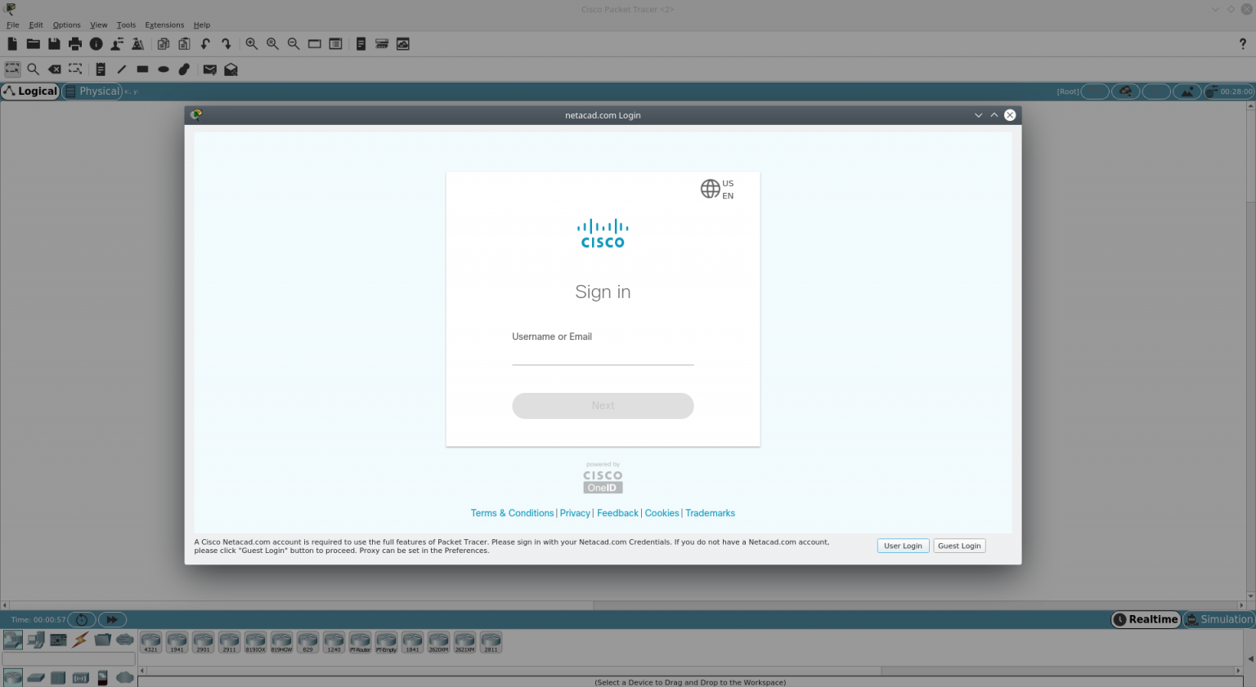Click the Next button on sign-in form
Screen dimensions: 1256x687
603,406
